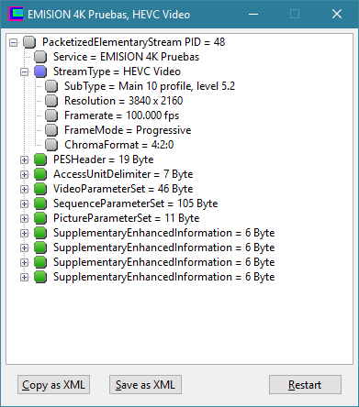
Task: Select 'ChromaFormat = 4:2:0' text
Action: [119, 145]
